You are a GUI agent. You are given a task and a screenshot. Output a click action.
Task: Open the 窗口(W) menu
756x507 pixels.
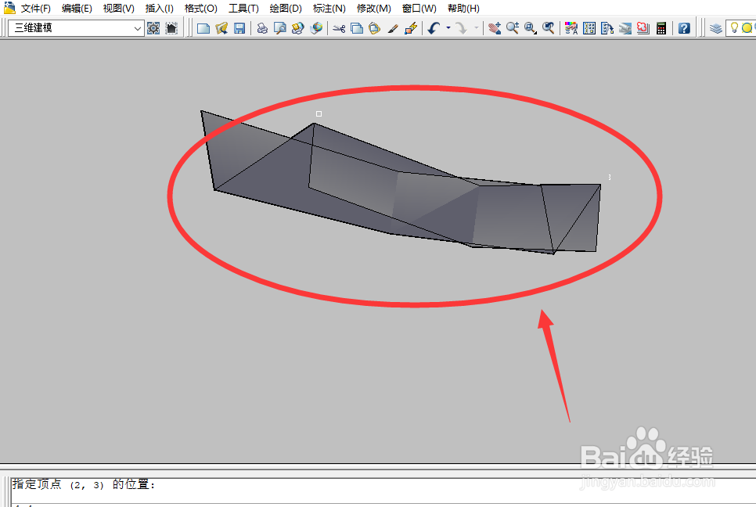pyautogui.click(x=419, y=8)
